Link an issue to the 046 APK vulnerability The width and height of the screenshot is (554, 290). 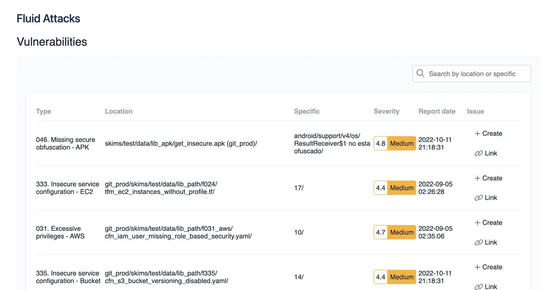486,153
